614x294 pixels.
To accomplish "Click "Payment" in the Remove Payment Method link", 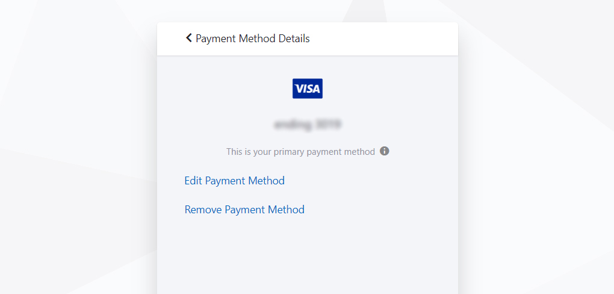I will point(245,210).
